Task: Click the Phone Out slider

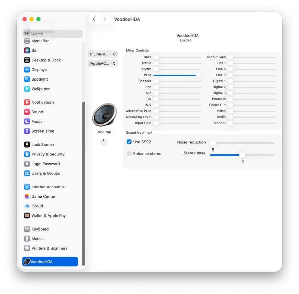Action: coord(252,105)
